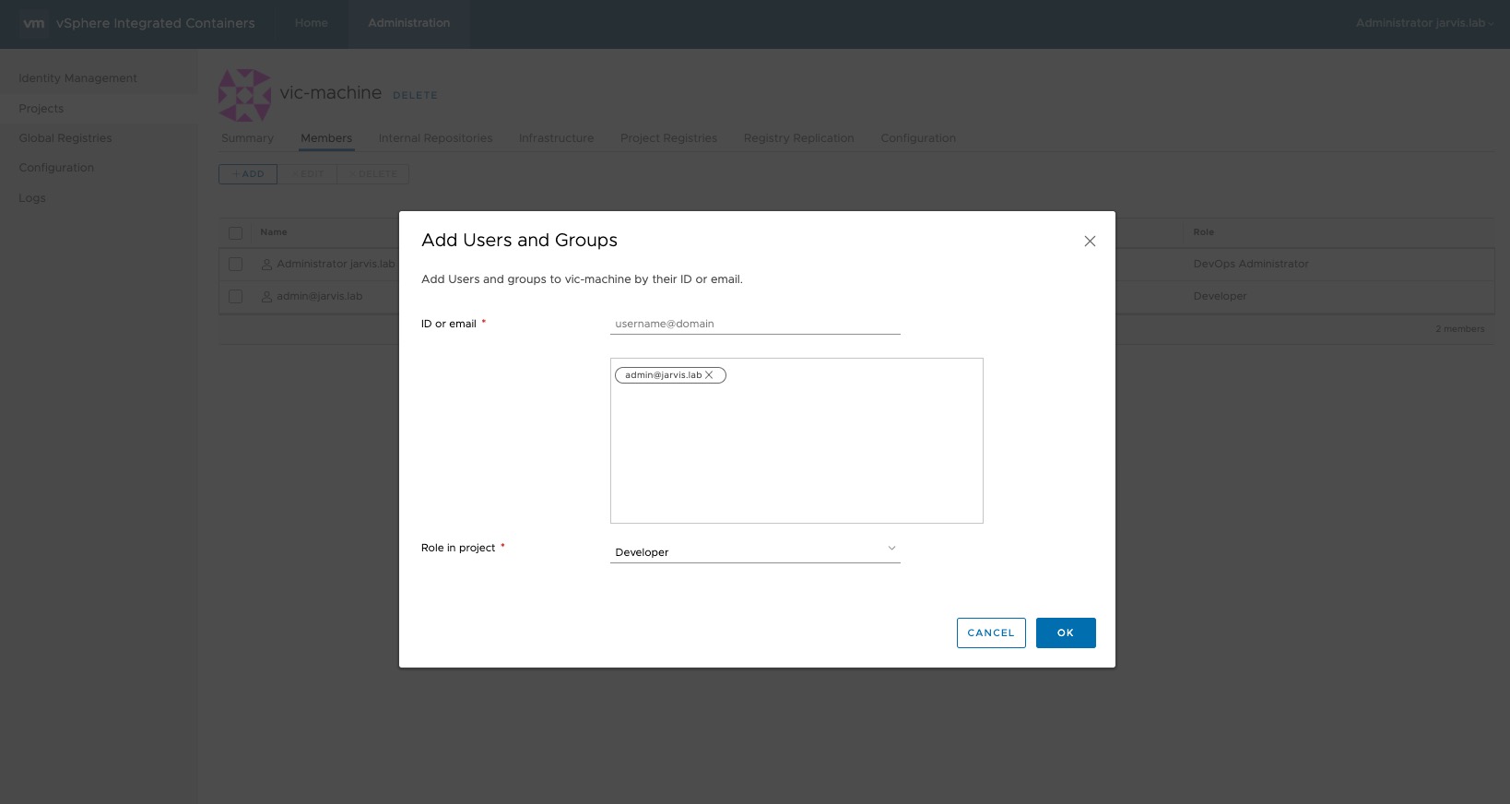Click inside the selected users box
Screen dimensions: 1510x804
pyautogui.click(x=796, y=441)
